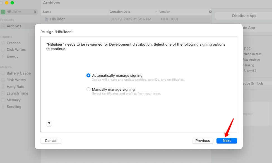Screen dimensions: 272x163
Task: Click the Crashes star icon
Action: 3,43
